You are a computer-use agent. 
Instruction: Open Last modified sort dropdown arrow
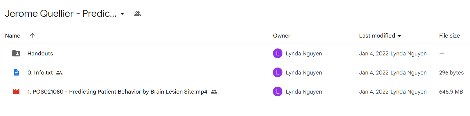click(x=399, y=36)
